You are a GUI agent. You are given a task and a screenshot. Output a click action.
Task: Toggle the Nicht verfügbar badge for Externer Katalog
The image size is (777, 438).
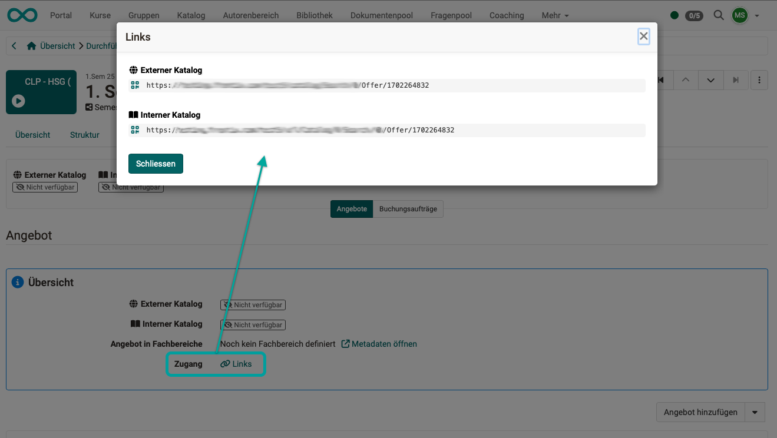(x=253, y=304)
